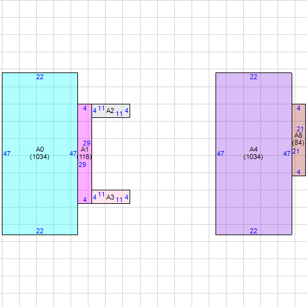Click the right 47 label of A4
This screenshot has height=307, width=307.
click(x=287, y=153)
